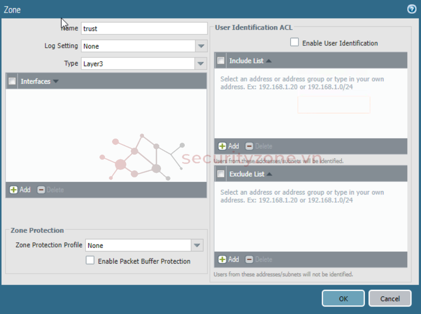Screen dimensions: 421x314
Task: Sort the Exclude List column header
Action: coord(251,174)
